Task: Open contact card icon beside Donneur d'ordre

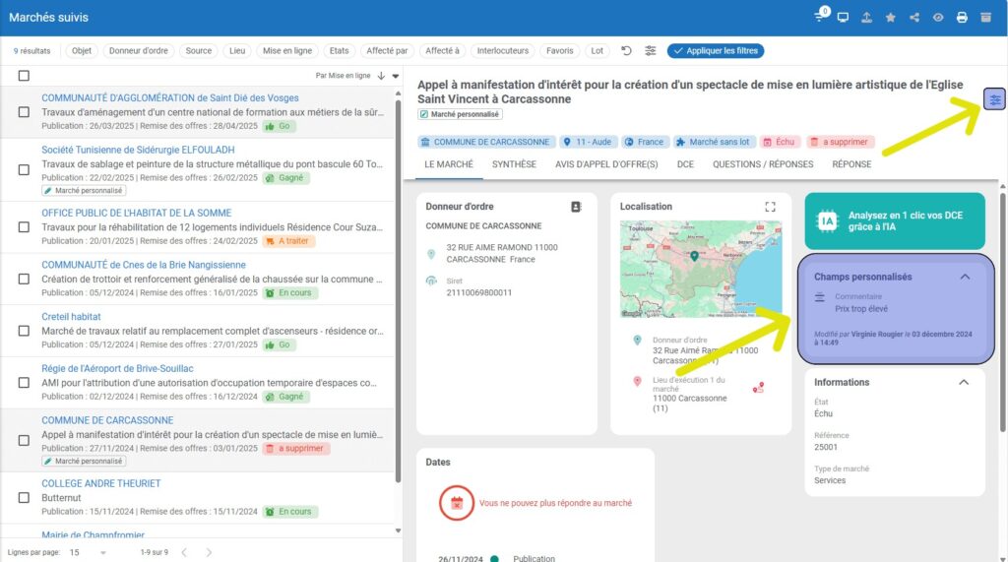Action: 577,207
